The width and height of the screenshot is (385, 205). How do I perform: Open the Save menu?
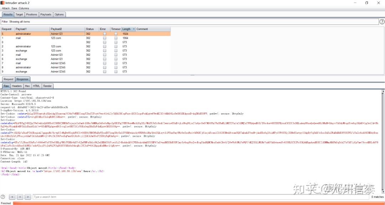(x=14, y=8)
